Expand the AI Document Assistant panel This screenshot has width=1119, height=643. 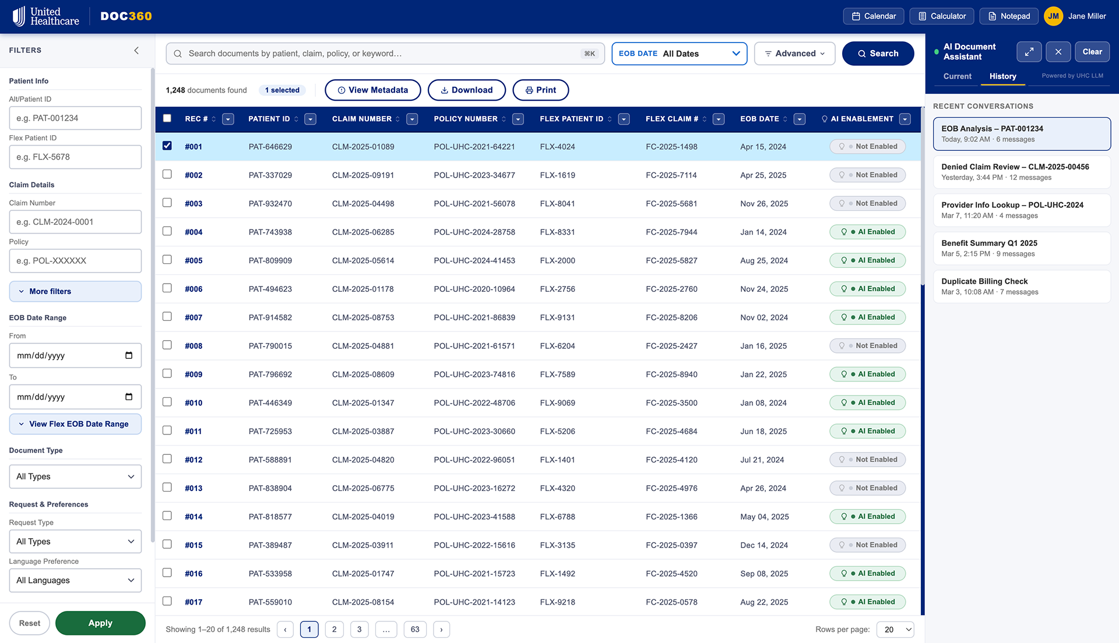pos(1029,52)
